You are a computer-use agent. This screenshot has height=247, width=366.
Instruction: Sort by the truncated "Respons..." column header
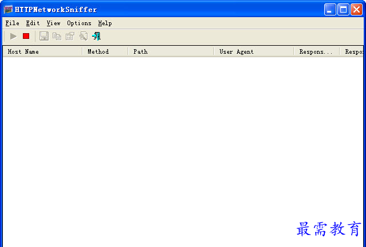coord(316,51)
